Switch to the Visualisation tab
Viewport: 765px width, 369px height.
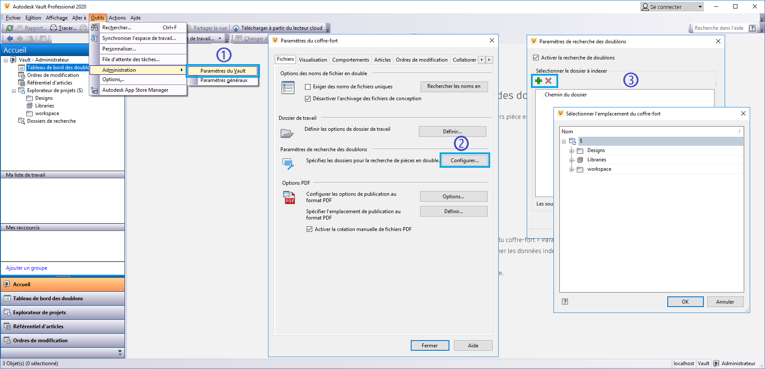click(x=313, y=60)
